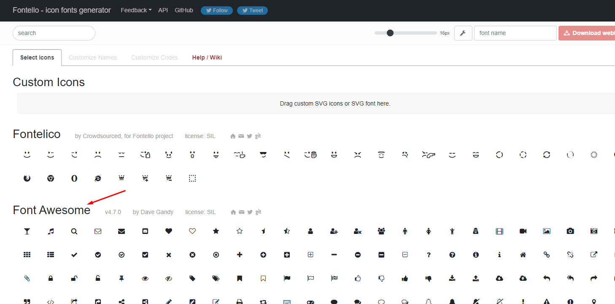The width and height of the screenshot is (615, 304).
Task: Select the Firefox icon in Fontelico
Action: [27, 179]
